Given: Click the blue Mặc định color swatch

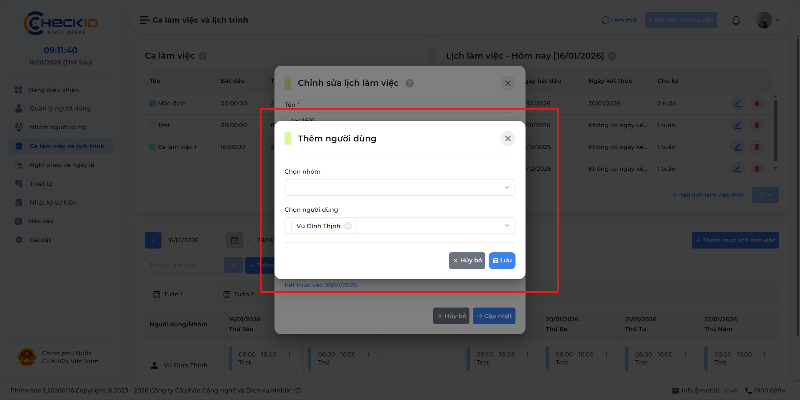Looking at the screenshot, I should [153, 103].
